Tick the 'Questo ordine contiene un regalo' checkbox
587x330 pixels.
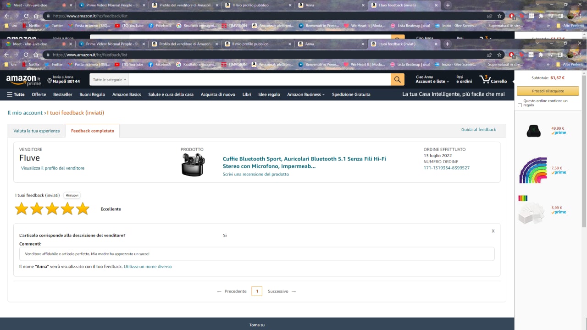click(x=520, y=105)
